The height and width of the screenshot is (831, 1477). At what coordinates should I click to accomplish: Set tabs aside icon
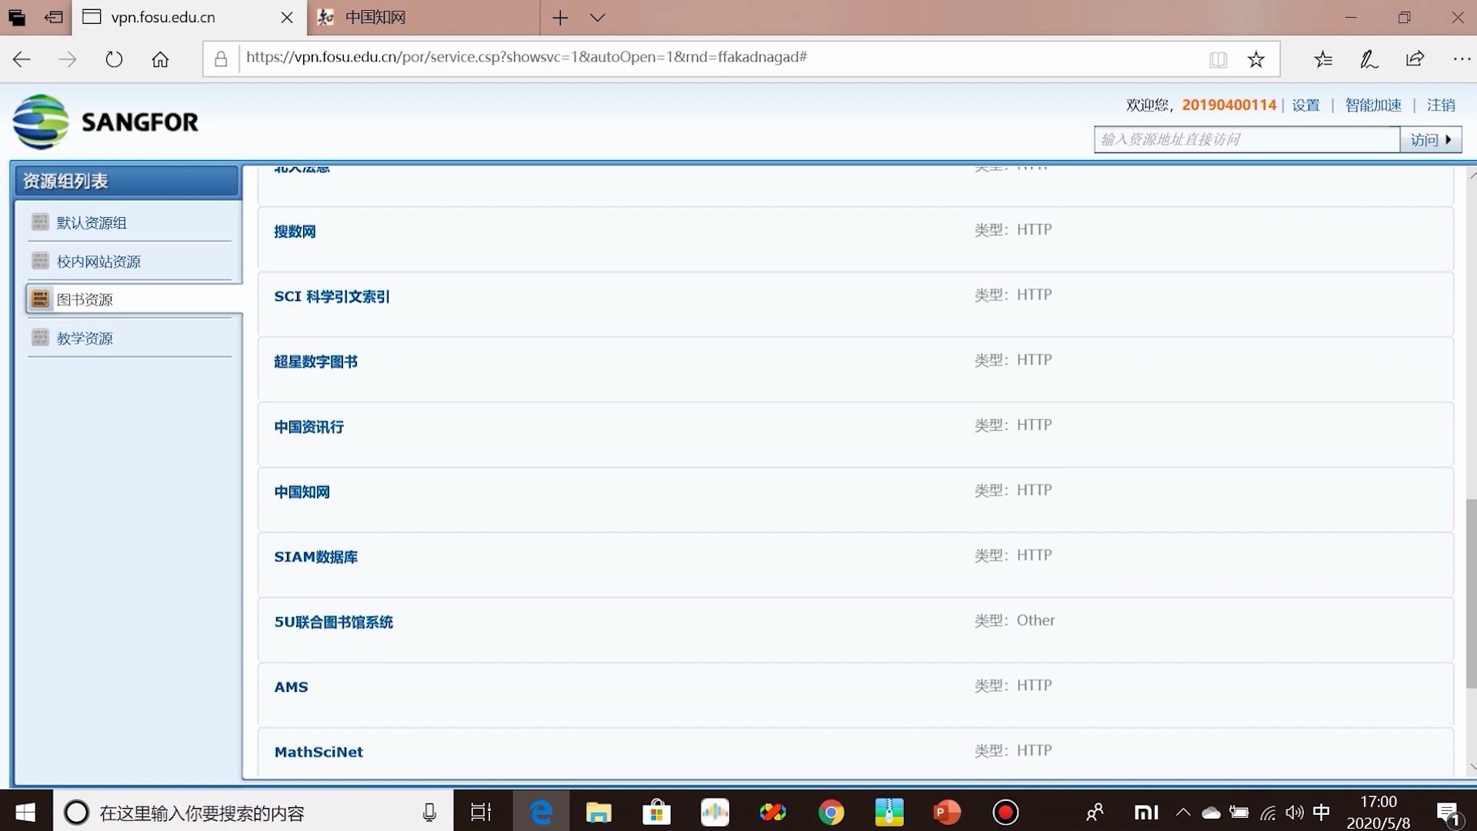pos(53,17)
